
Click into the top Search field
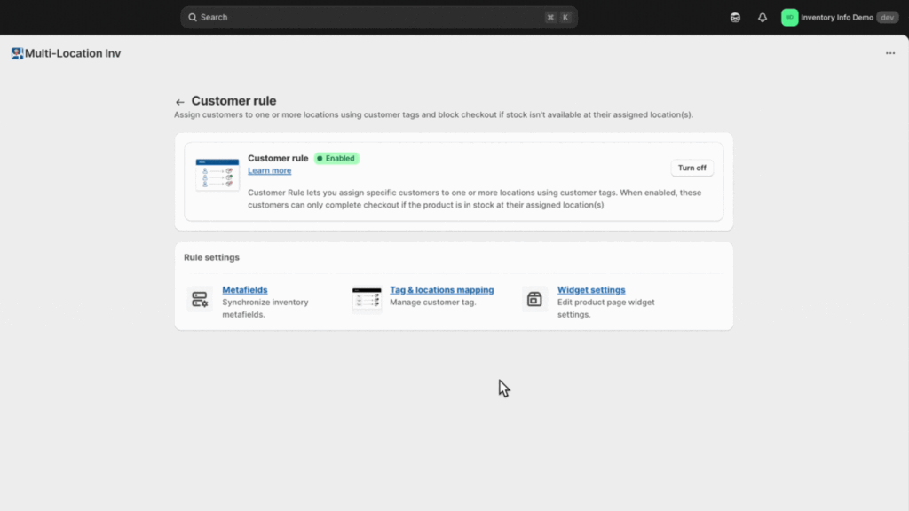[x=373, y=18]
